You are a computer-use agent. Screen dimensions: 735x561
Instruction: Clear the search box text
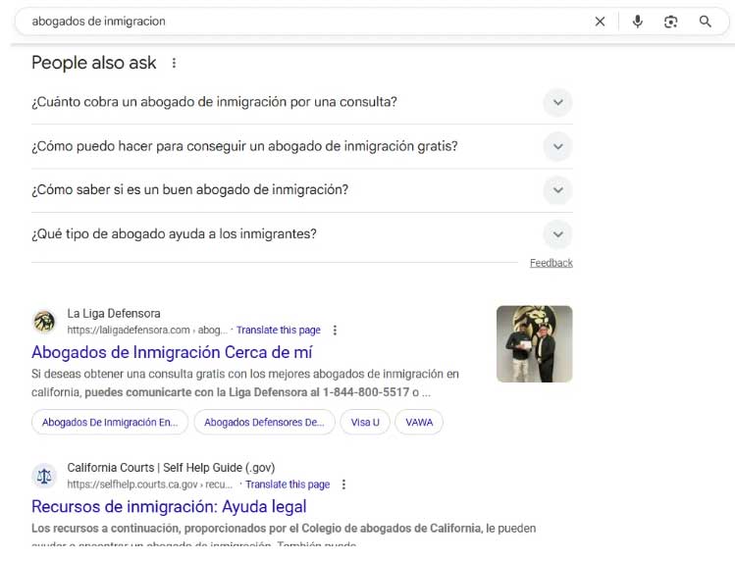click(600, 22)
